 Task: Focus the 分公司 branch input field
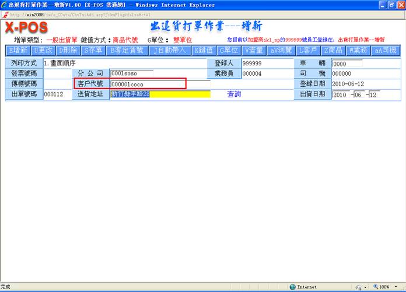click(x=132, y=73)
